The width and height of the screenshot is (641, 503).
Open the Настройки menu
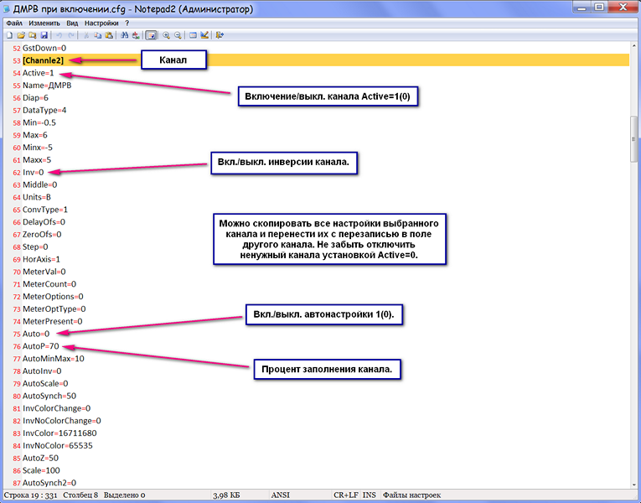coord(101,23)
